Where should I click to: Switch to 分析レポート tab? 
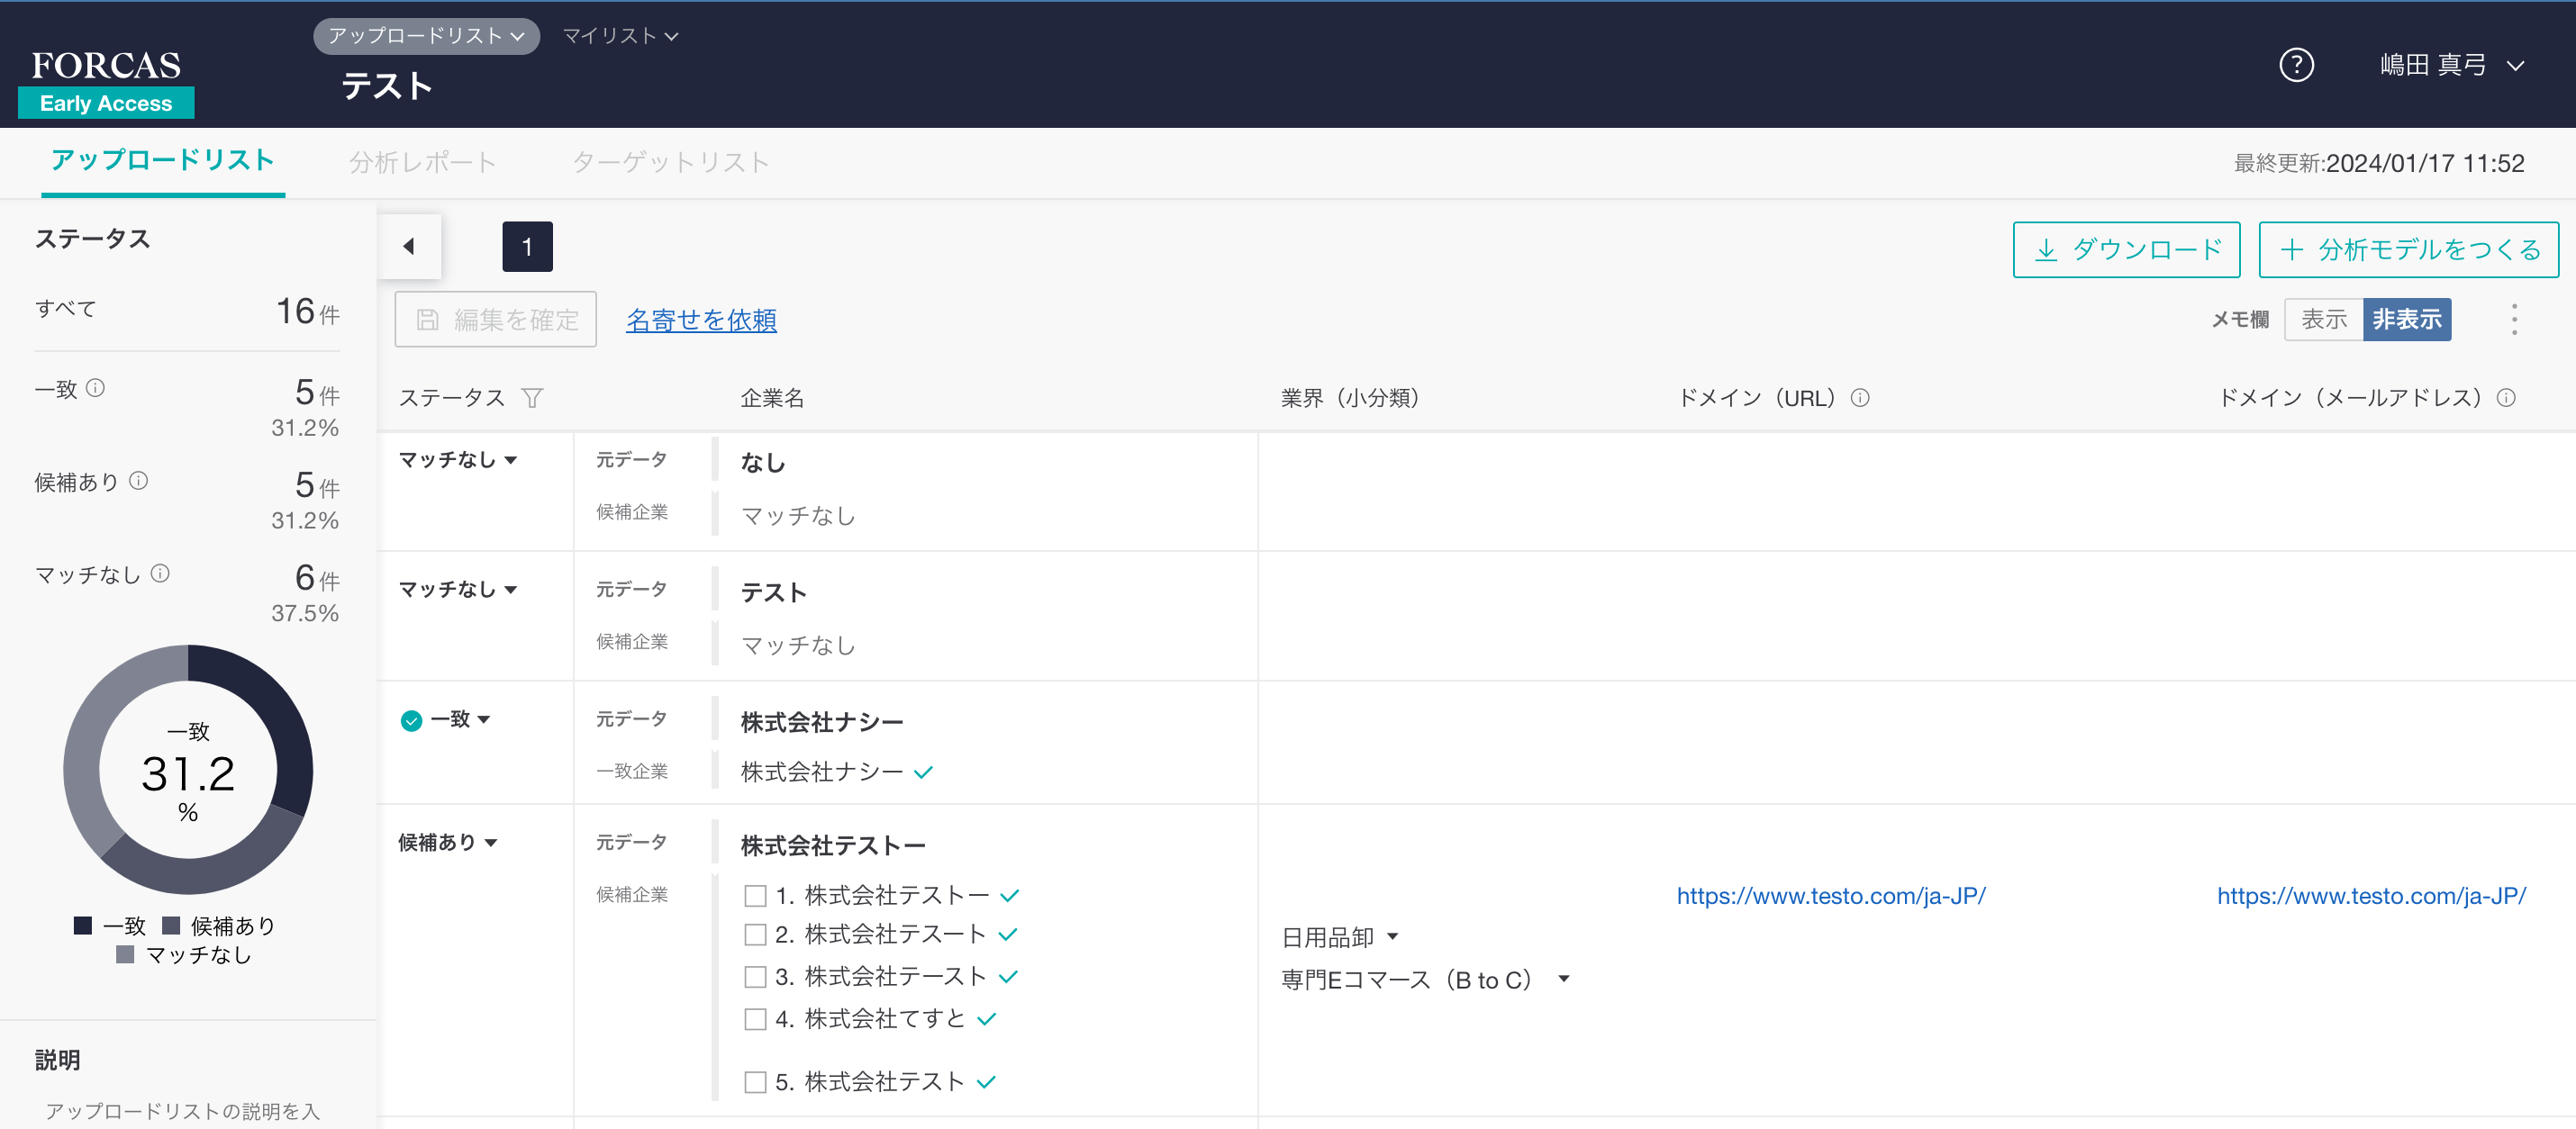click(x=422, y=162)
